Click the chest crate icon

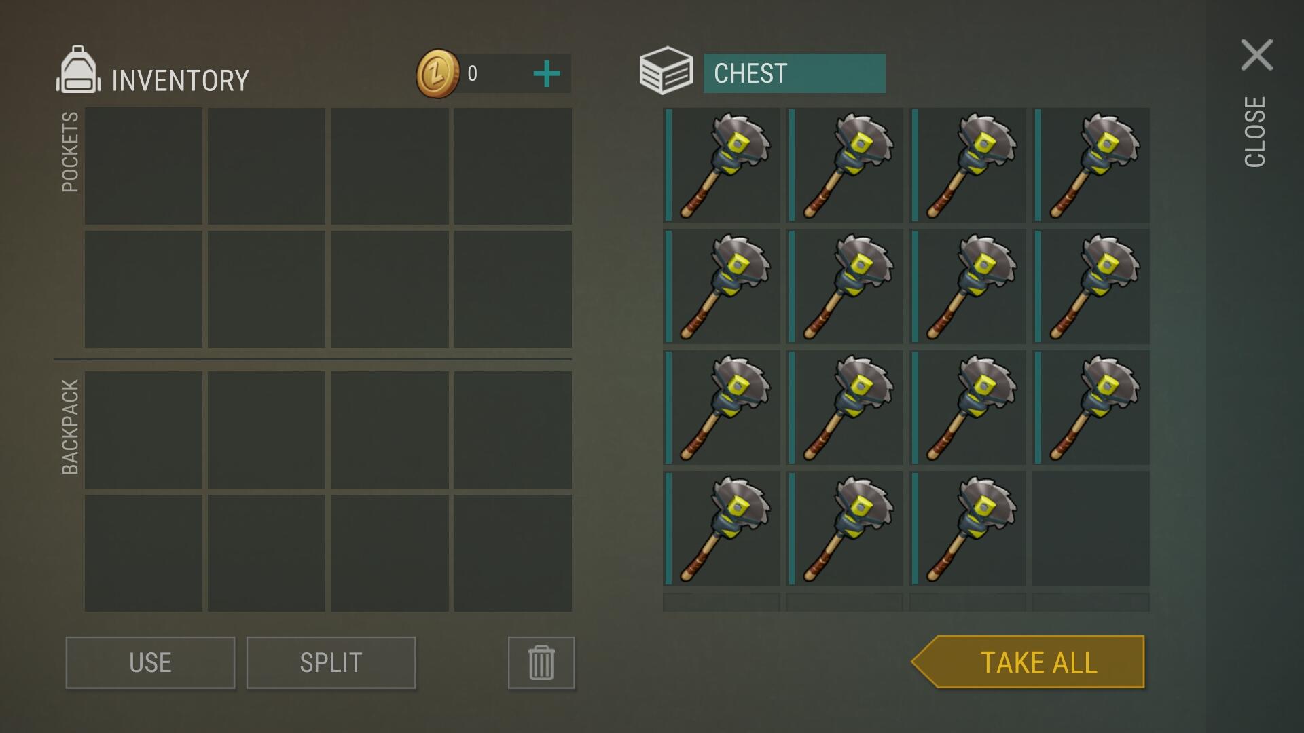pyautogui.click(x=666, y=71)
